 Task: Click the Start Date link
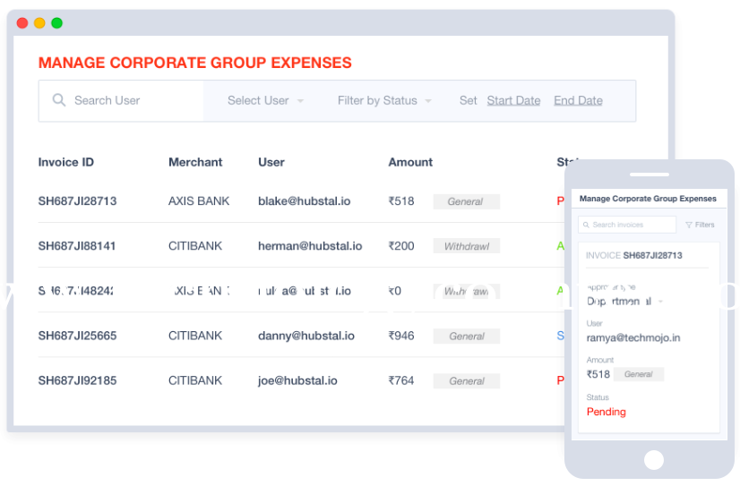click(x=513, y=100)
